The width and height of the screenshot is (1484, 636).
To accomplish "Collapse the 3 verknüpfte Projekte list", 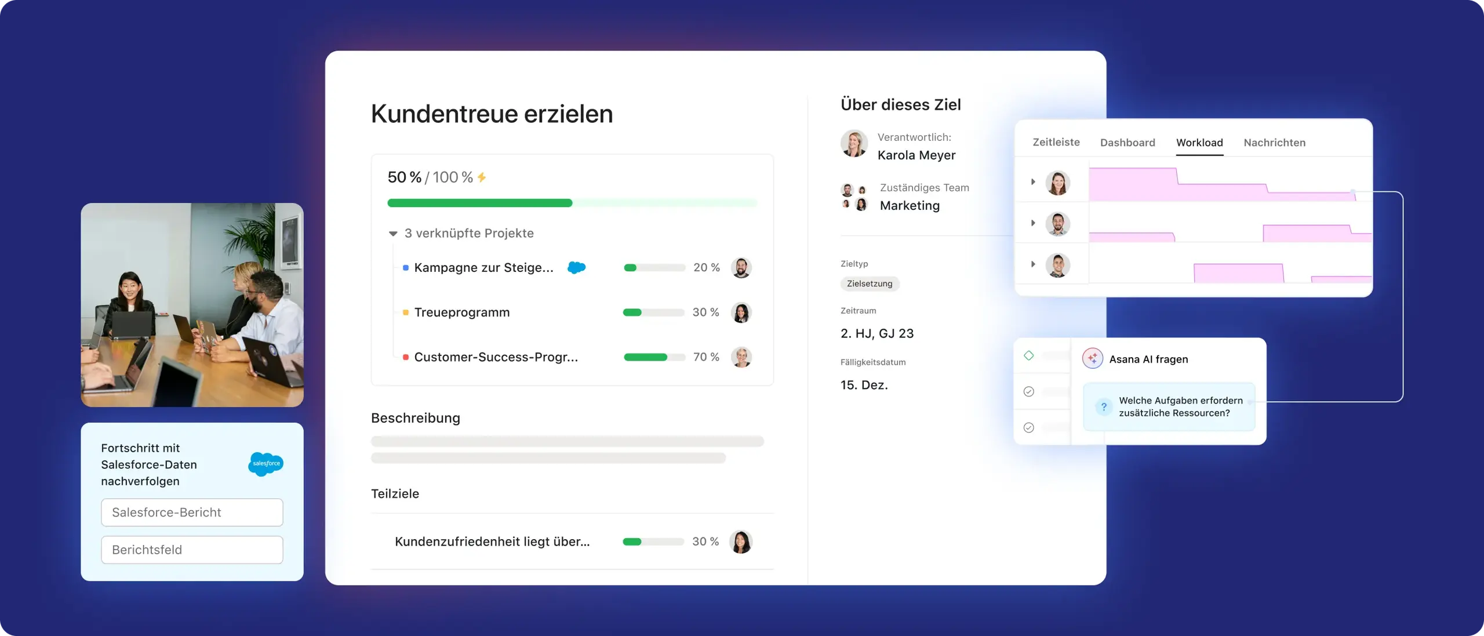I will point(393,234).
